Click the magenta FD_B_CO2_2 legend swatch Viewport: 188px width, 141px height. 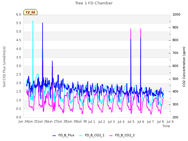click(111, 136)
